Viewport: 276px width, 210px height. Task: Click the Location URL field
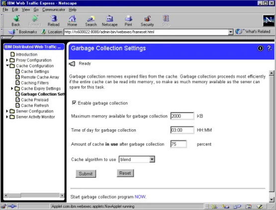[x=146, y=32]
